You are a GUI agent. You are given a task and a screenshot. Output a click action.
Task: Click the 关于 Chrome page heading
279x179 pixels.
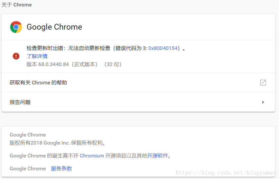(17, 5)
